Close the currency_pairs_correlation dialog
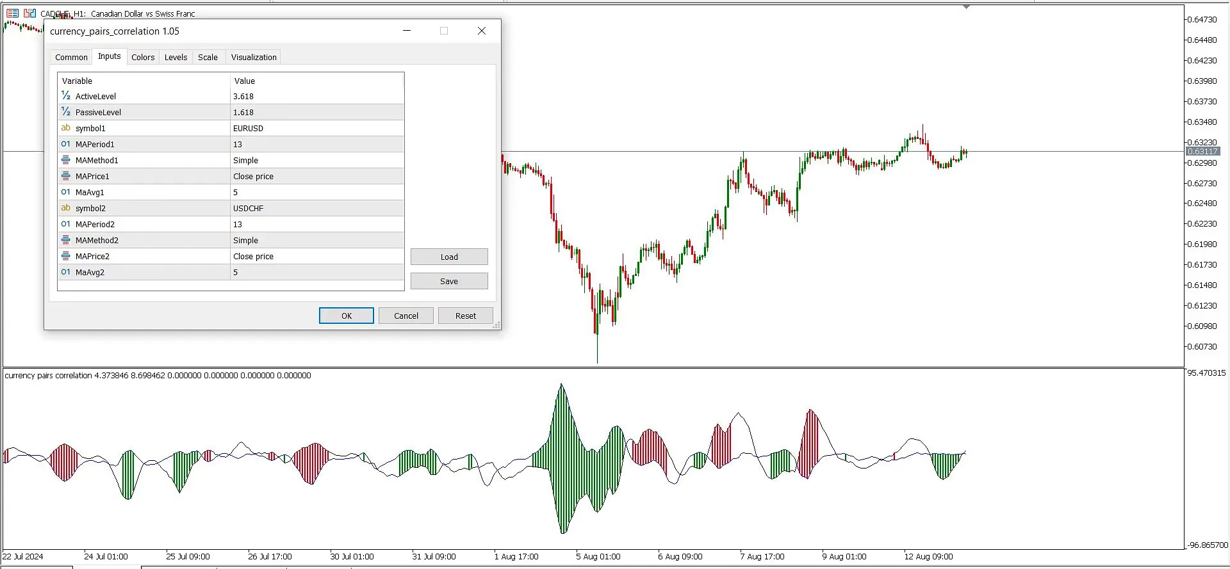The height and width of the screenshot is (569, 1230). [482, 31]
